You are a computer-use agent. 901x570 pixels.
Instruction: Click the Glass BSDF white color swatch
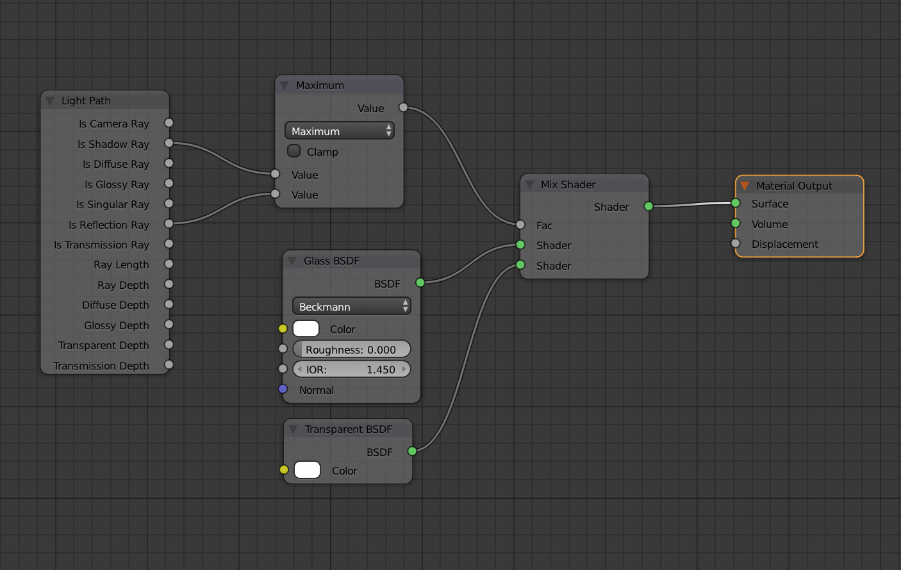(x=306, y=329)
